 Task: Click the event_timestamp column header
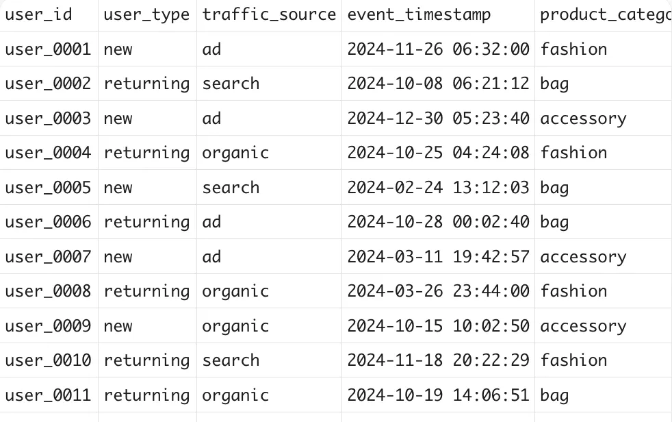(438, 15)
